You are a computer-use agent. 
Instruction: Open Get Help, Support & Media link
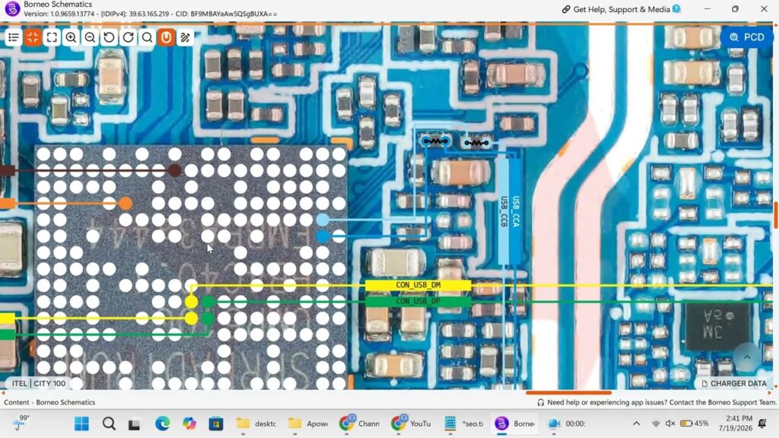coord(616,9)
